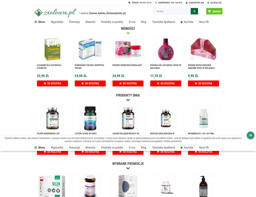The width and height of the screenshot is (256, 197).
Task: Expand the chevron under Nowości heading
Action: click(128, 33)
